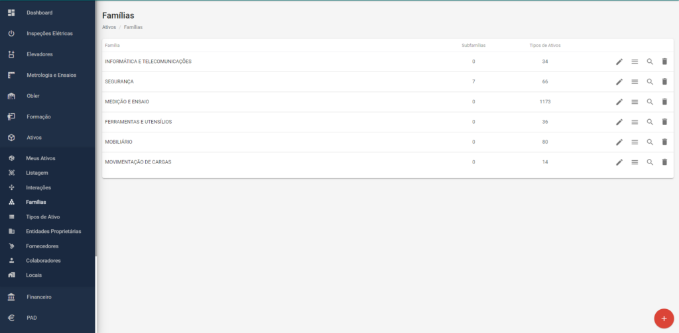Edit FERRAMENTAS E UTENSÍLIOS with pencil icon
Image resolution: width=679 pixels, height=333 pixels.
[619, 122]
